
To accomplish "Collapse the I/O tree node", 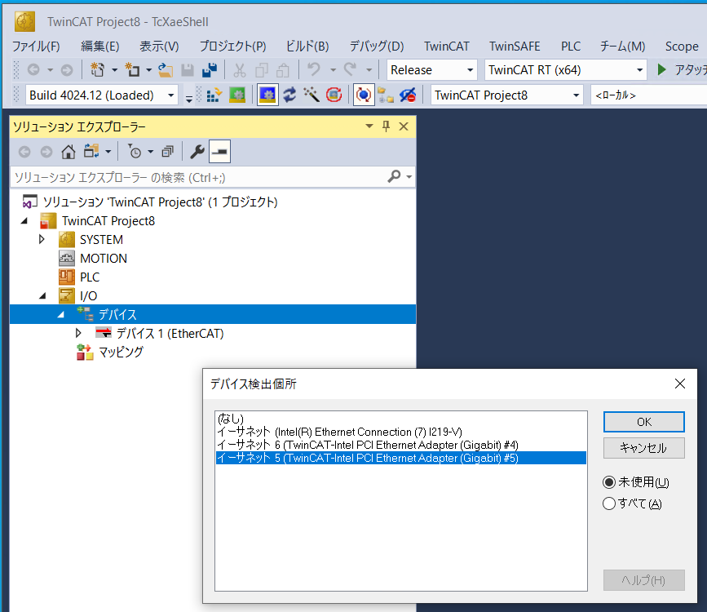I will 43,296.
